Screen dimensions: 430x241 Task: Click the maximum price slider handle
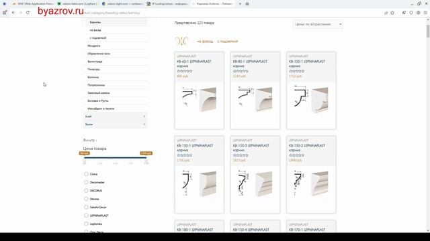[x=146, y=153]
